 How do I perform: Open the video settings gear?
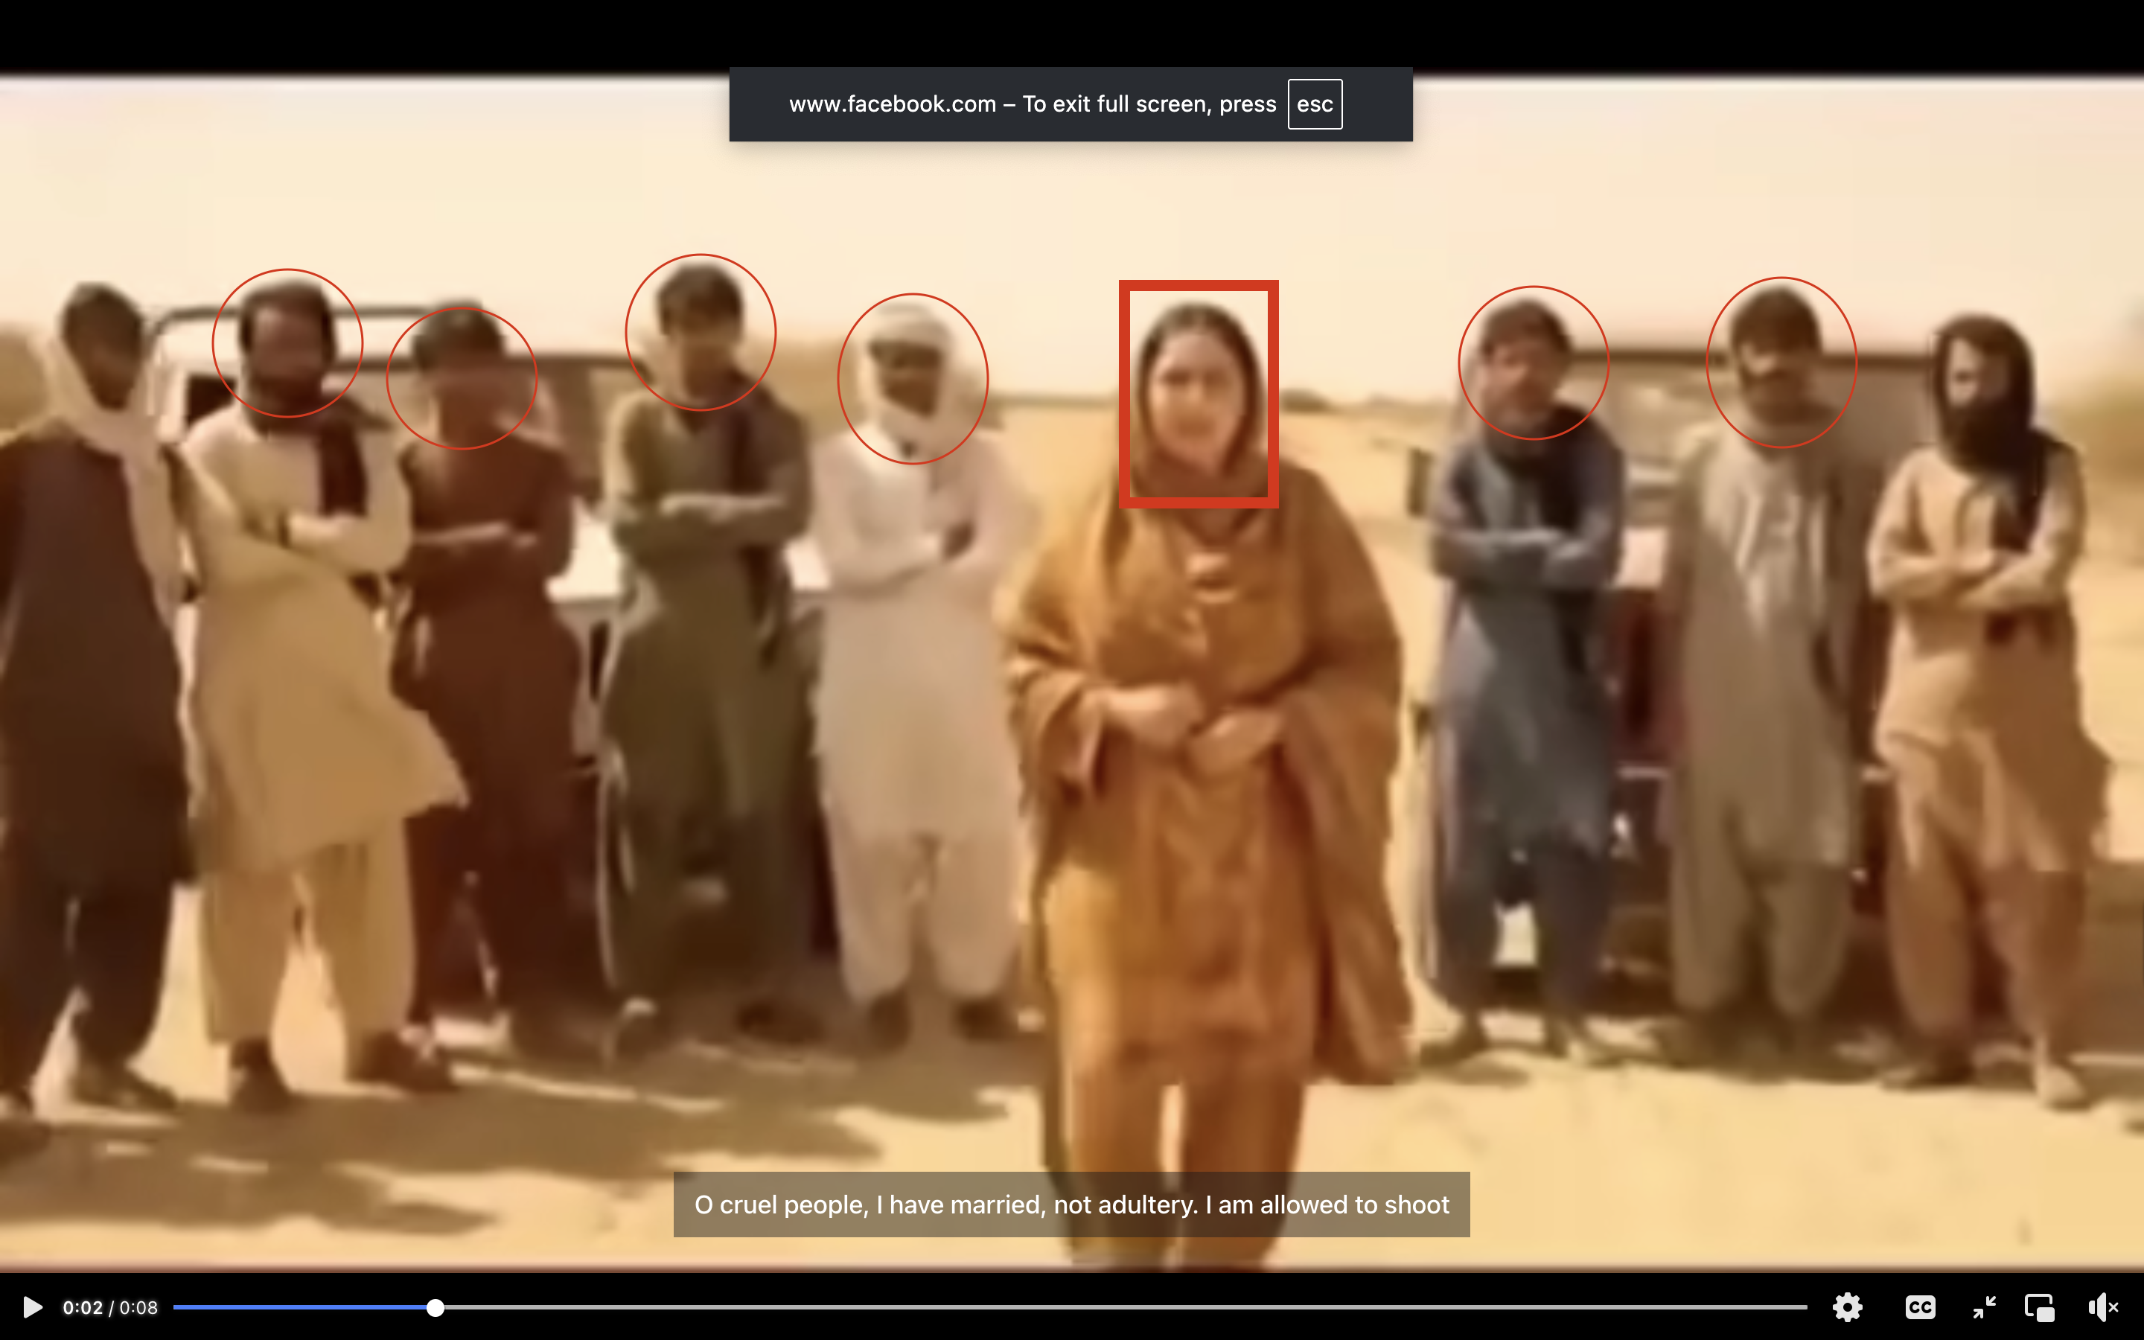coord(1847,1307)
